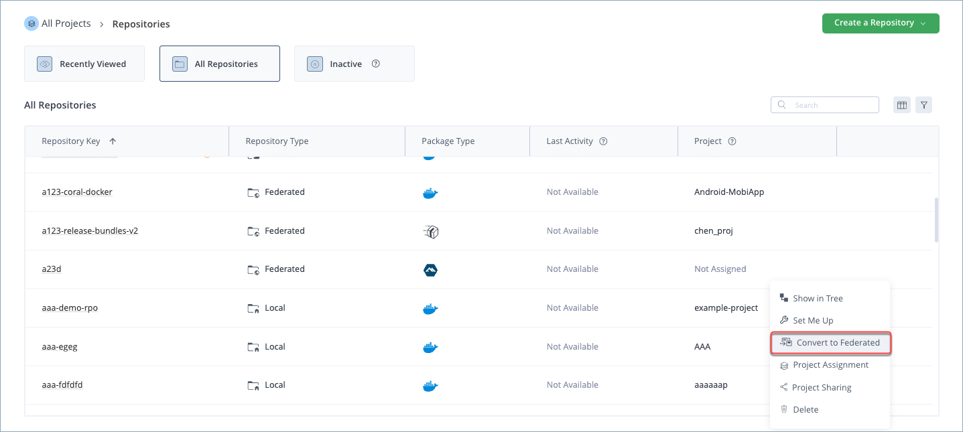Image resolution: width=963 pixels, height=432 pixels.
Task: Click the Docker icon for a123-coral-docker
Action: [x=430, y=193]
